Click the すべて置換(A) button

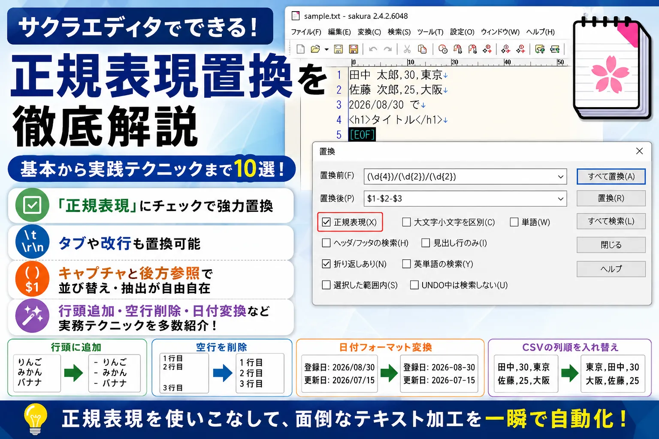611,177
